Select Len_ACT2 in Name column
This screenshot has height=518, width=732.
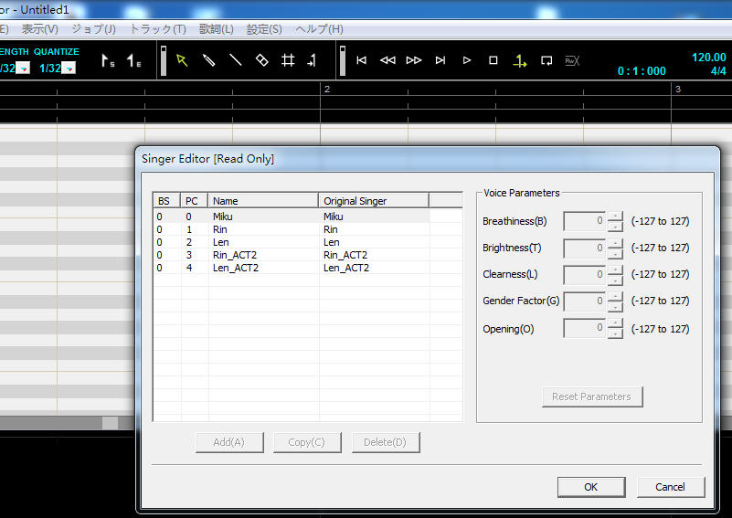tap(236, 268)
